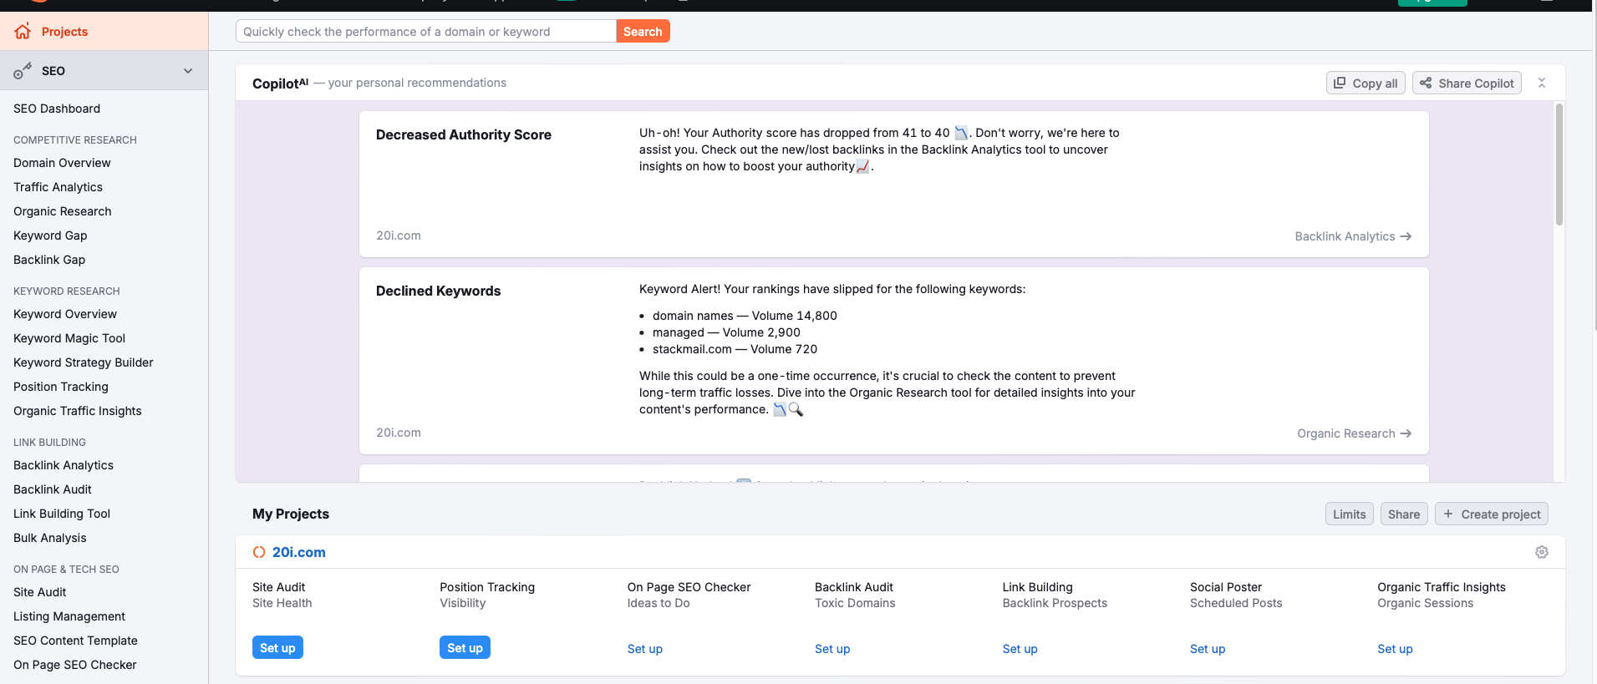This screenshot has height=684, width=1597.
Task: Open Site Audit in sidebar
Action: click(x=39, y=592)
